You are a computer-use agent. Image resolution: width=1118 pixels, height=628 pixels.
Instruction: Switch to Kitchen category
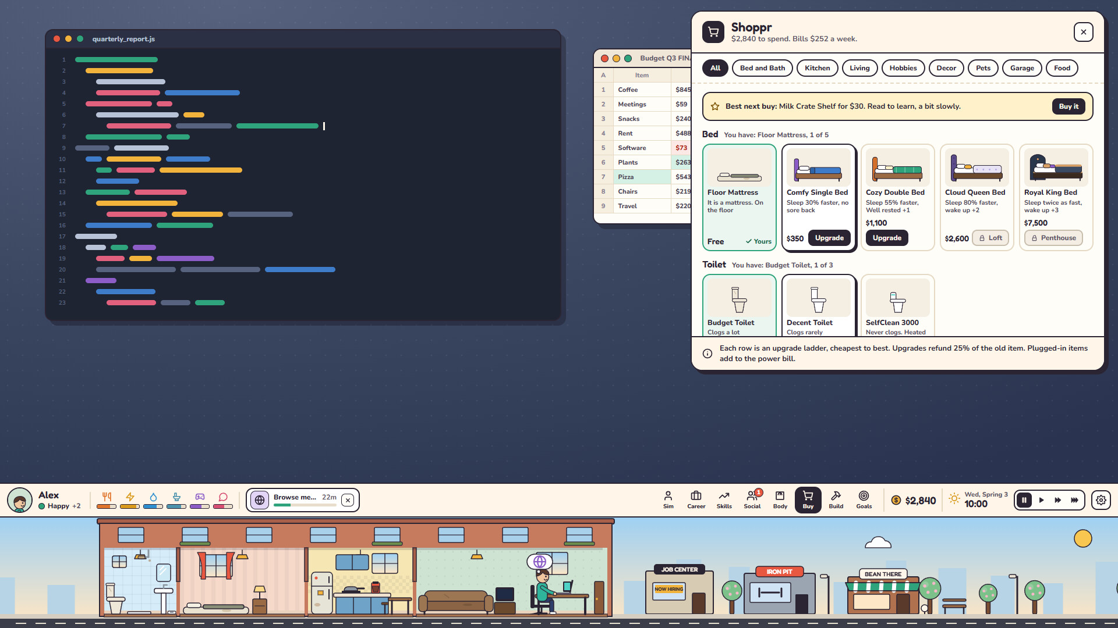point(817,68)
